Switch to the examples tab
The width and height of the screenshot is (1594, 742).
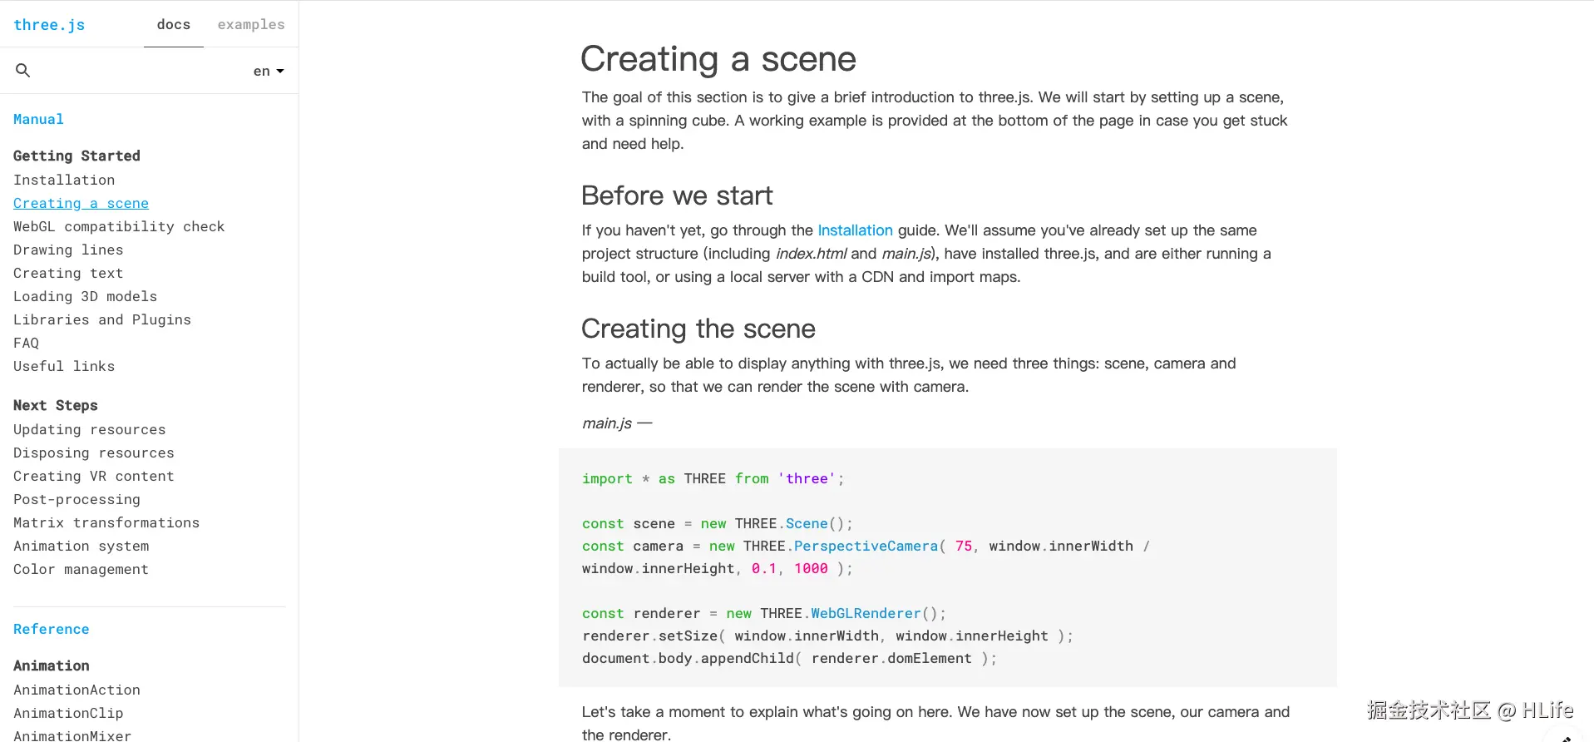(x=251, y=25)
